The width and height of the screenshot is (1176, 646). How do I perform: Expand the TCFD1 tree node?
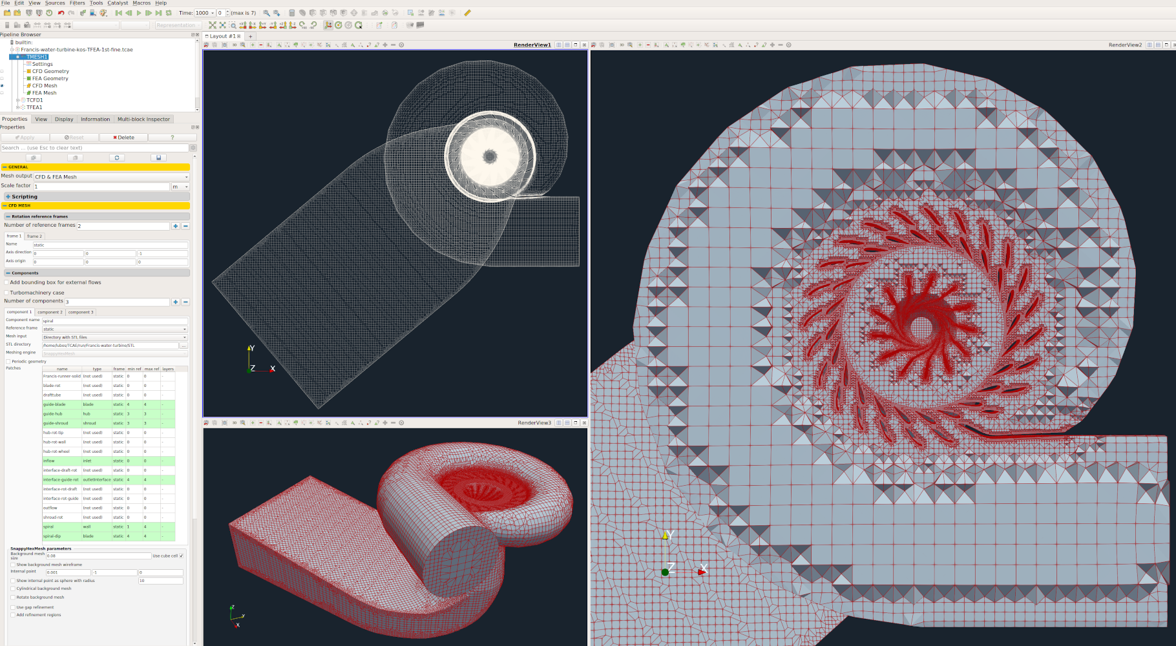(x=17, y=100)
